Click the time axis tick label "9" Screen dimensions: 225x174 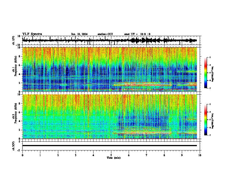(182, 155)
